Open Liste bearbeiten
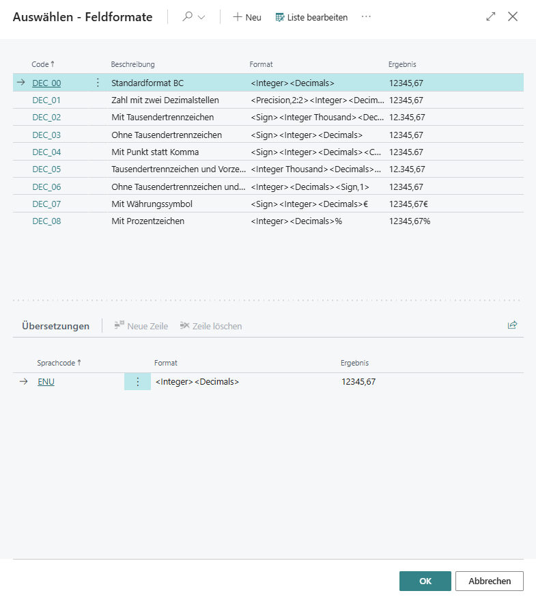 click(311, 17)
